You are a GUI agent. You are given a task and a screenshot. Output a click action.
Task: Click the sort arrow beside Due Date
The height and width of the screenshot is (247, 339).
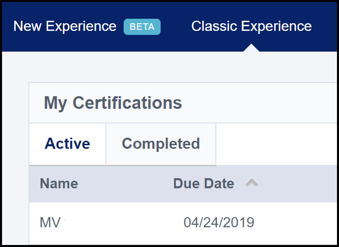point(252,183)
